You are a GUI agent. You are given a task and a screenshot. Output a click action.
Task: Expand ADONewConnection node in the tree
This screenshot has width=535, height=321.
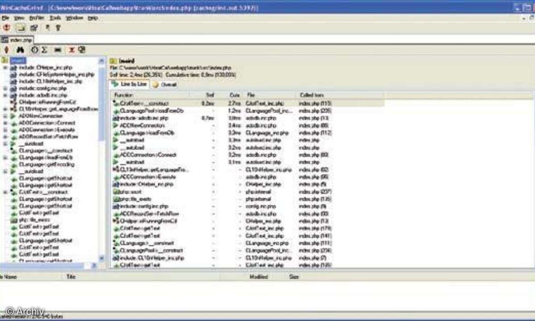pos(5,116)
